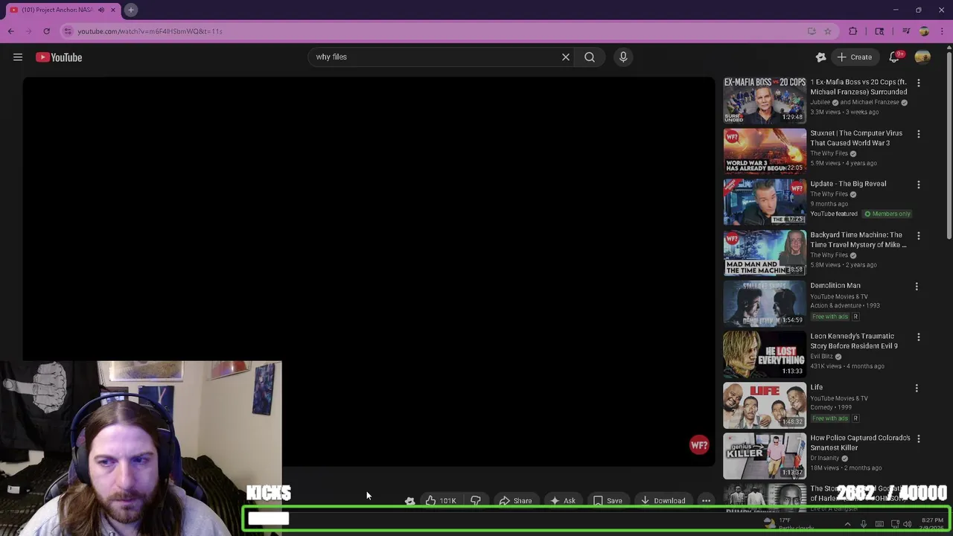Open more actions ellipsis below video
This screenshot has width=953, height=536.
coord(707,501)
